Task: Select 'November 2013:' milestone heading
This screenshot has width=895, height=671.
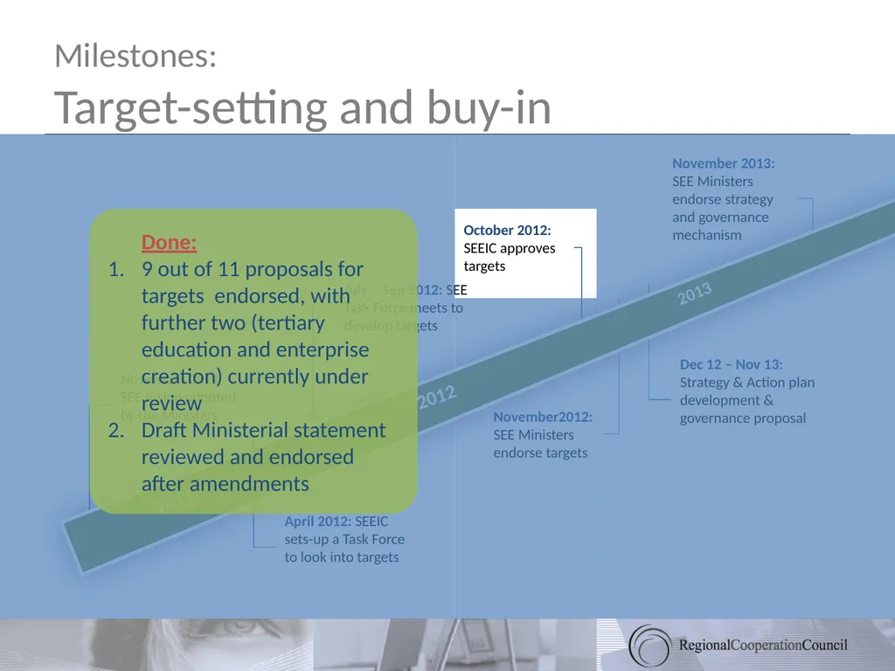Action: (723, 163)
